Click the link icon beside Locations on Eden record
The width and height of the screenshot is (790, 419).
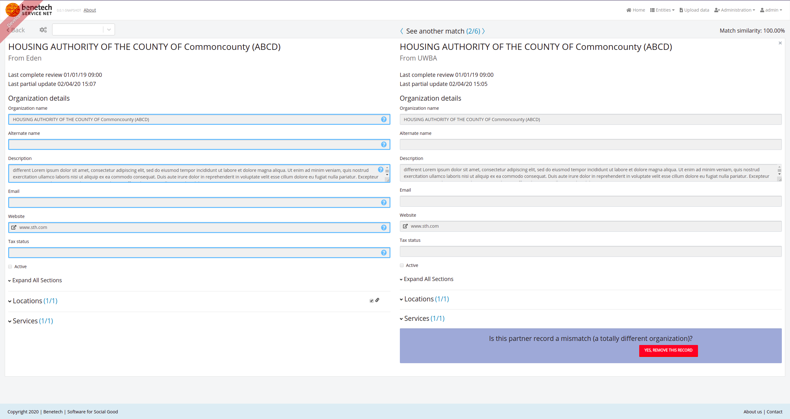point(378,300)
